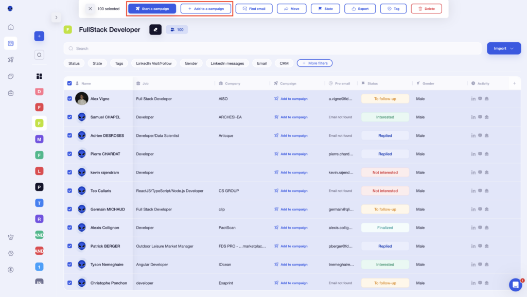Click inside the Search field
The image size is (527, 297).
coord(206,48)
